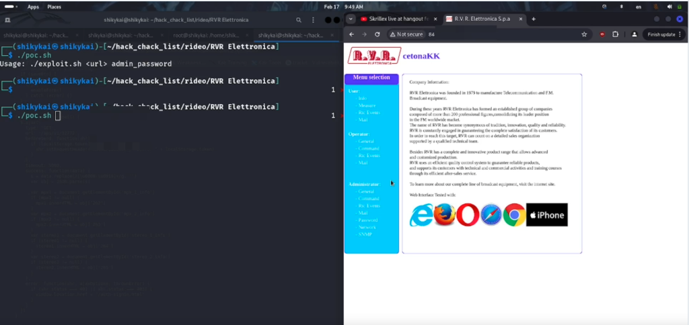Click the Chrome browser icon
Screen dimensions: 689x325
[x=514, y=215]
